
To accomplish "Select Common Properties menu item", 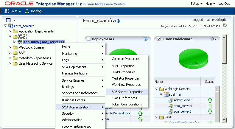I will (127, 59).
